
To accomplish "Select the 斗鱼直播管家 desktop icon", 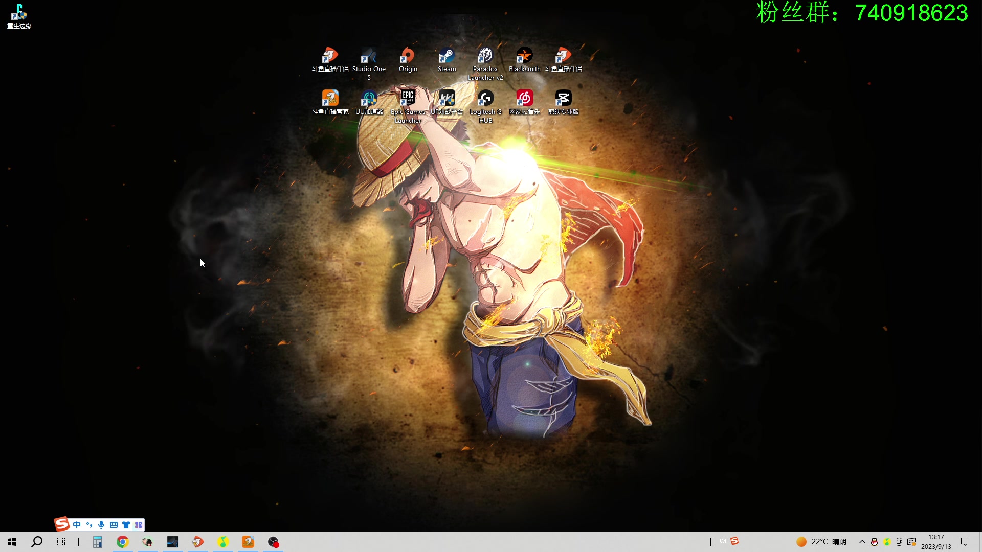I will point(330,103).
